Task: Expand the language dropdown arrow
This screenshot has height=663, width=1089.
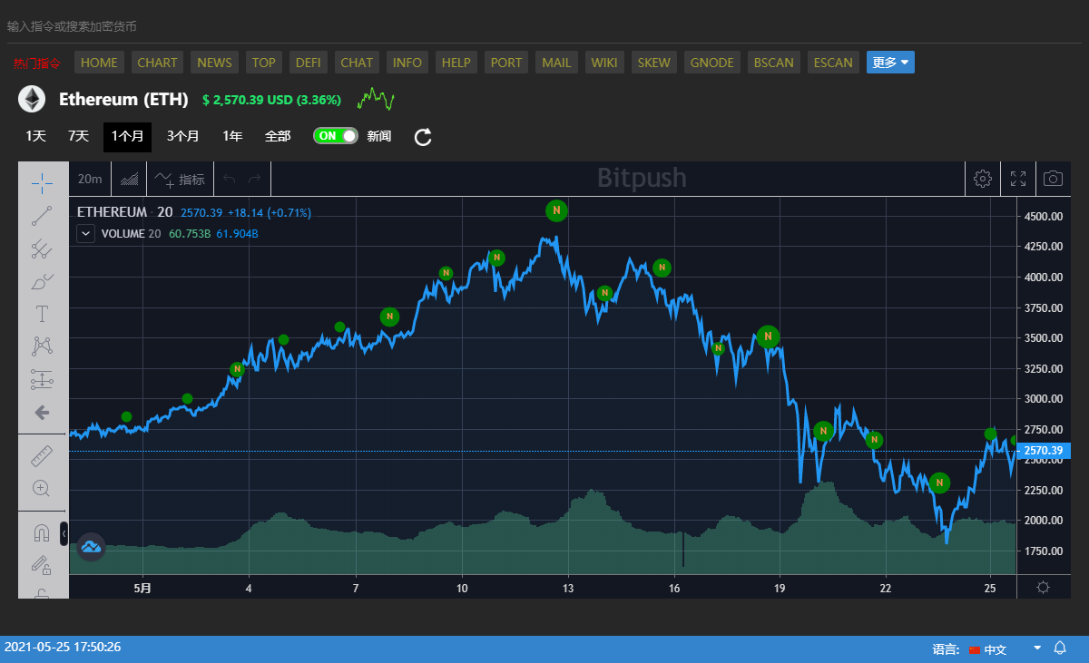Action: tap(1037, 648)
